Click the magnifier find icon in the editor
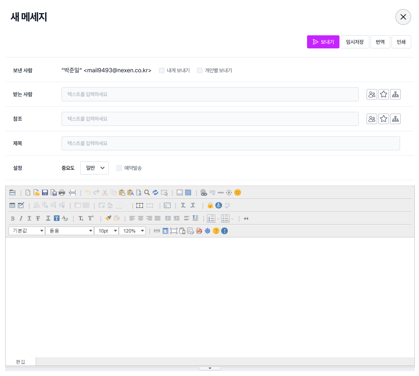This screenshot has height=376, width=419. pos(147,193)
